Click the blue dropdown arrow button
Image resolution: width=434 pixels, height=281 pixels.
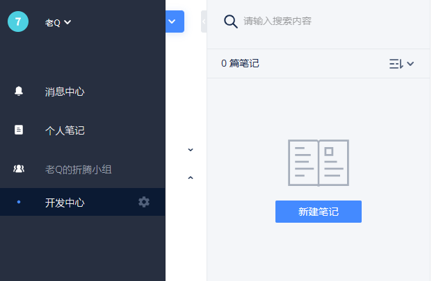click(x=175, y=22)
